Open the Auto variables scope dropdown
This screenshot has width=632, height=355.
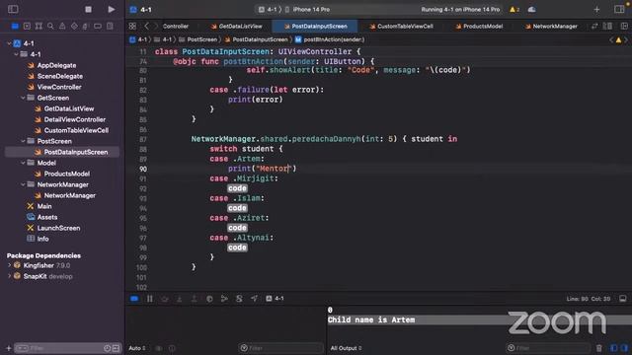tap(137, 348)
